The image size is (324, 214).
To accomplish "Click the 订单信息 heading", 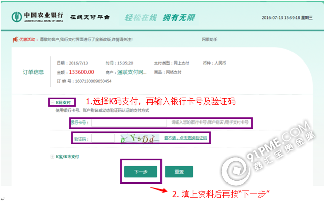I will 34,72.
